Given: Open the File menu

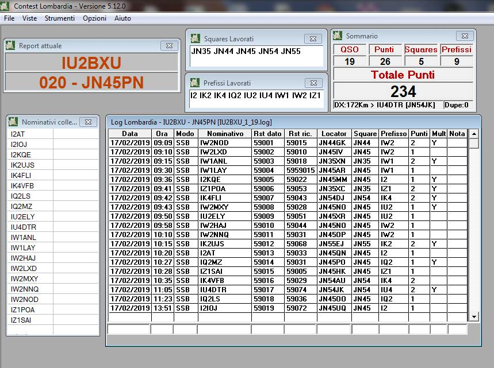Looking at the screenshot, I should click(x=9, y=18).
